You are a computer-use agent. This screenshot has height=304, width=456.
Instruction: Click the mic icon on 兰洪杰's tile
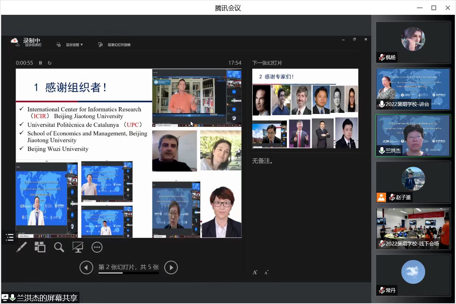coord(382,150)
